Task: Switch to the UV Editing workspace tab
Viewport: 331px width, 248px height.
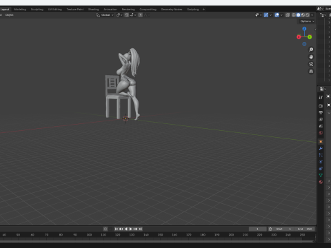Action: [x=54, y=10]
